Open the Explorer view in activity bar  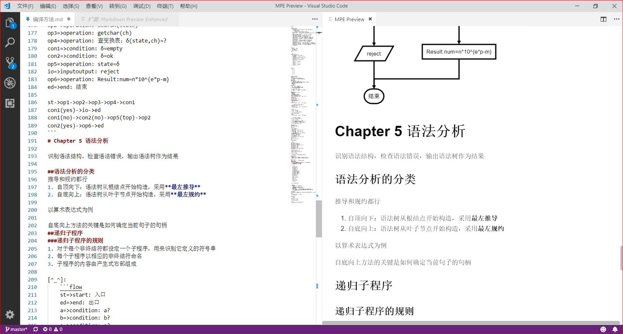coord(10,23)
